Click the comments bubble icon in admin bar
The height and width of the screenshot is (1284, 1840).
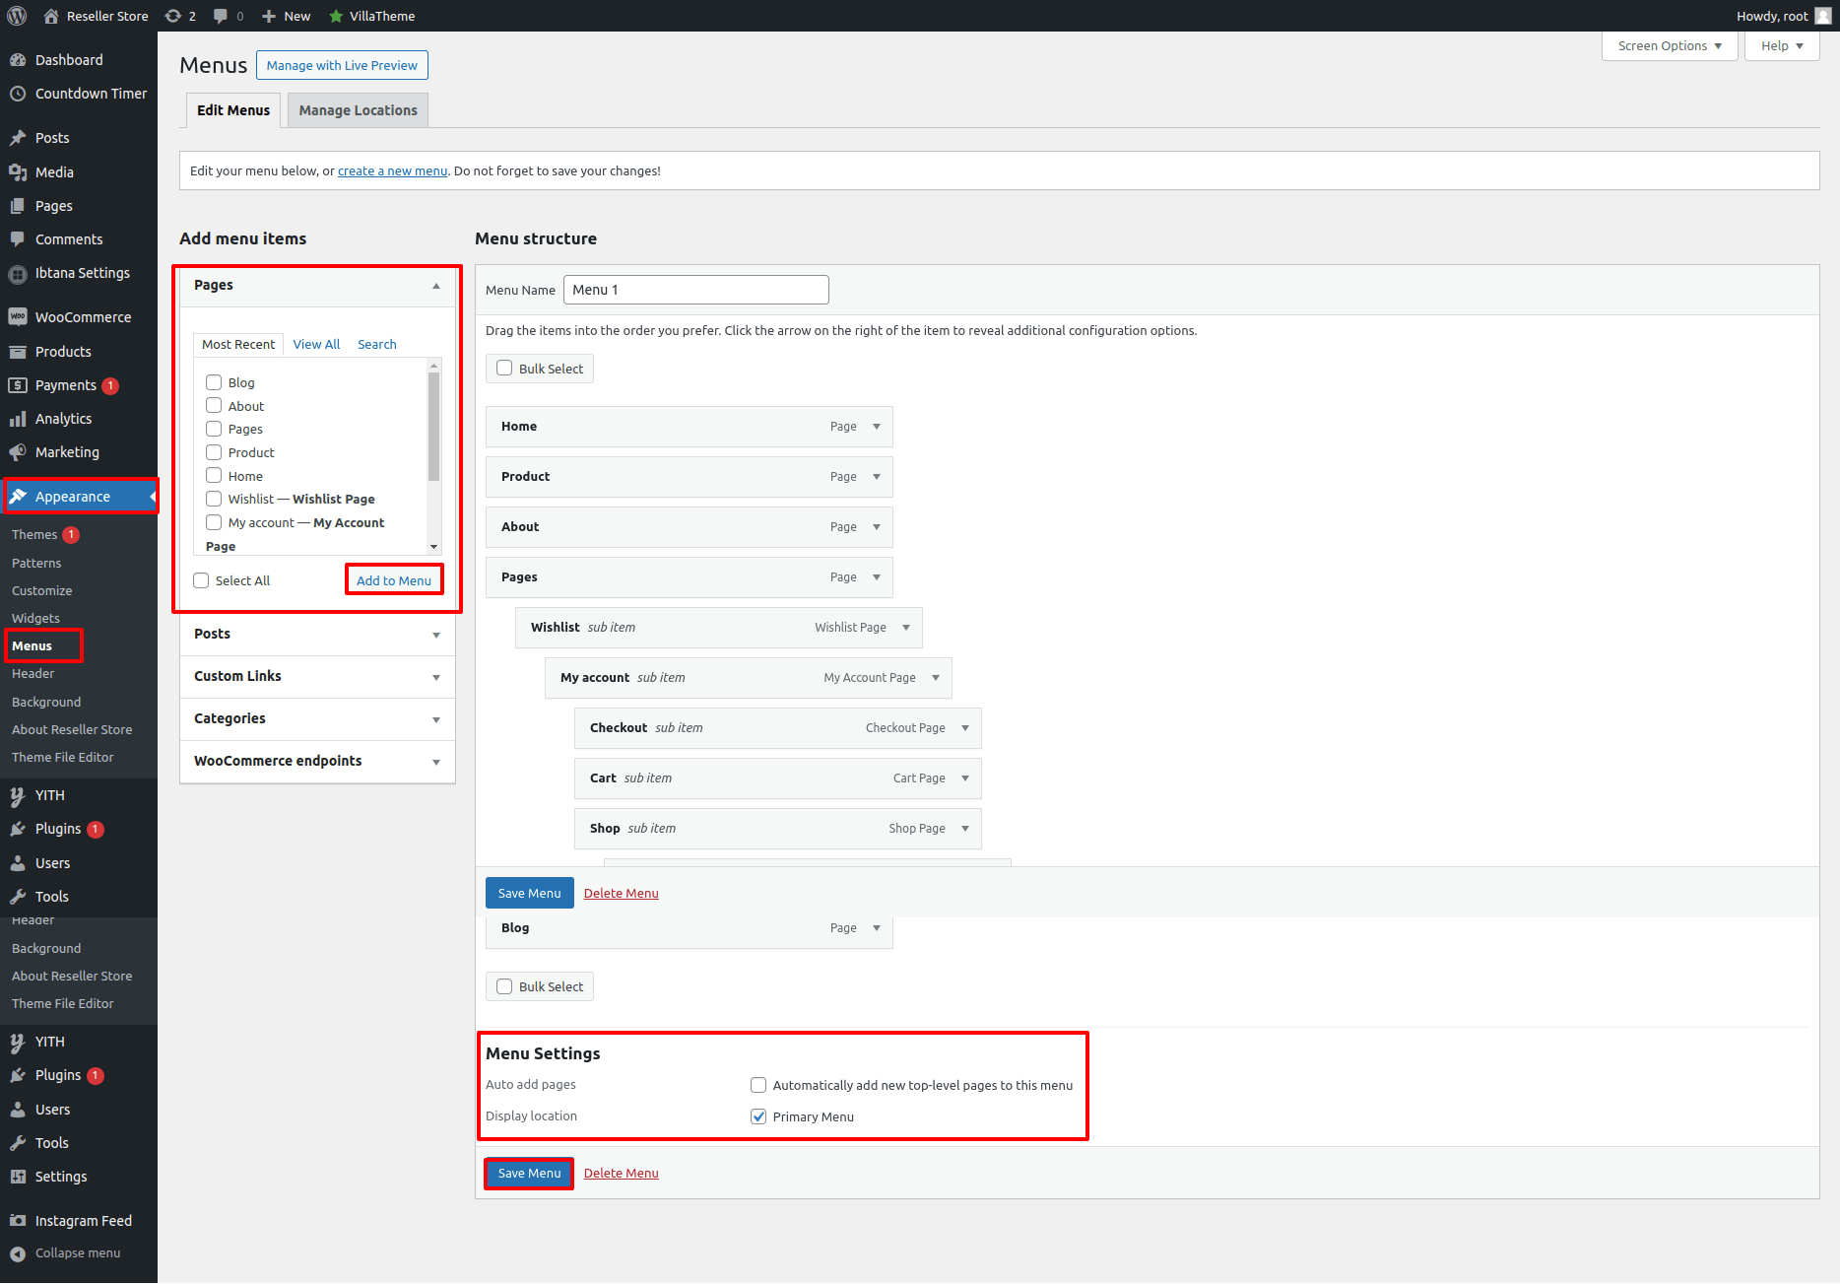(221, 16)
